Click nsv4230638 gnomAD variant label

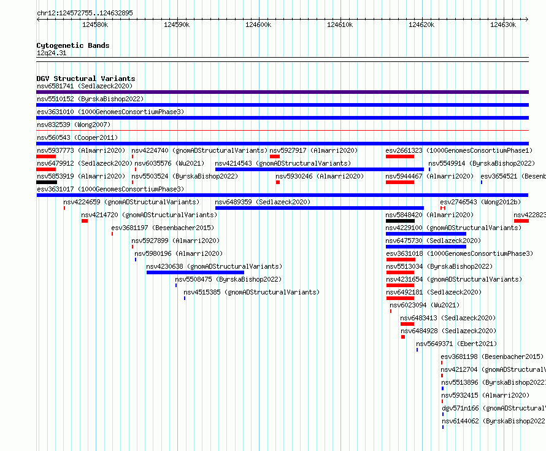[x=214, y=266]
